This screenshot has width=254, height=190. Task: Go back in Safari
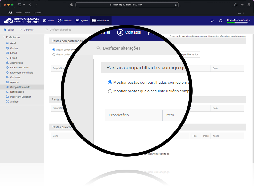pos(30,5)
